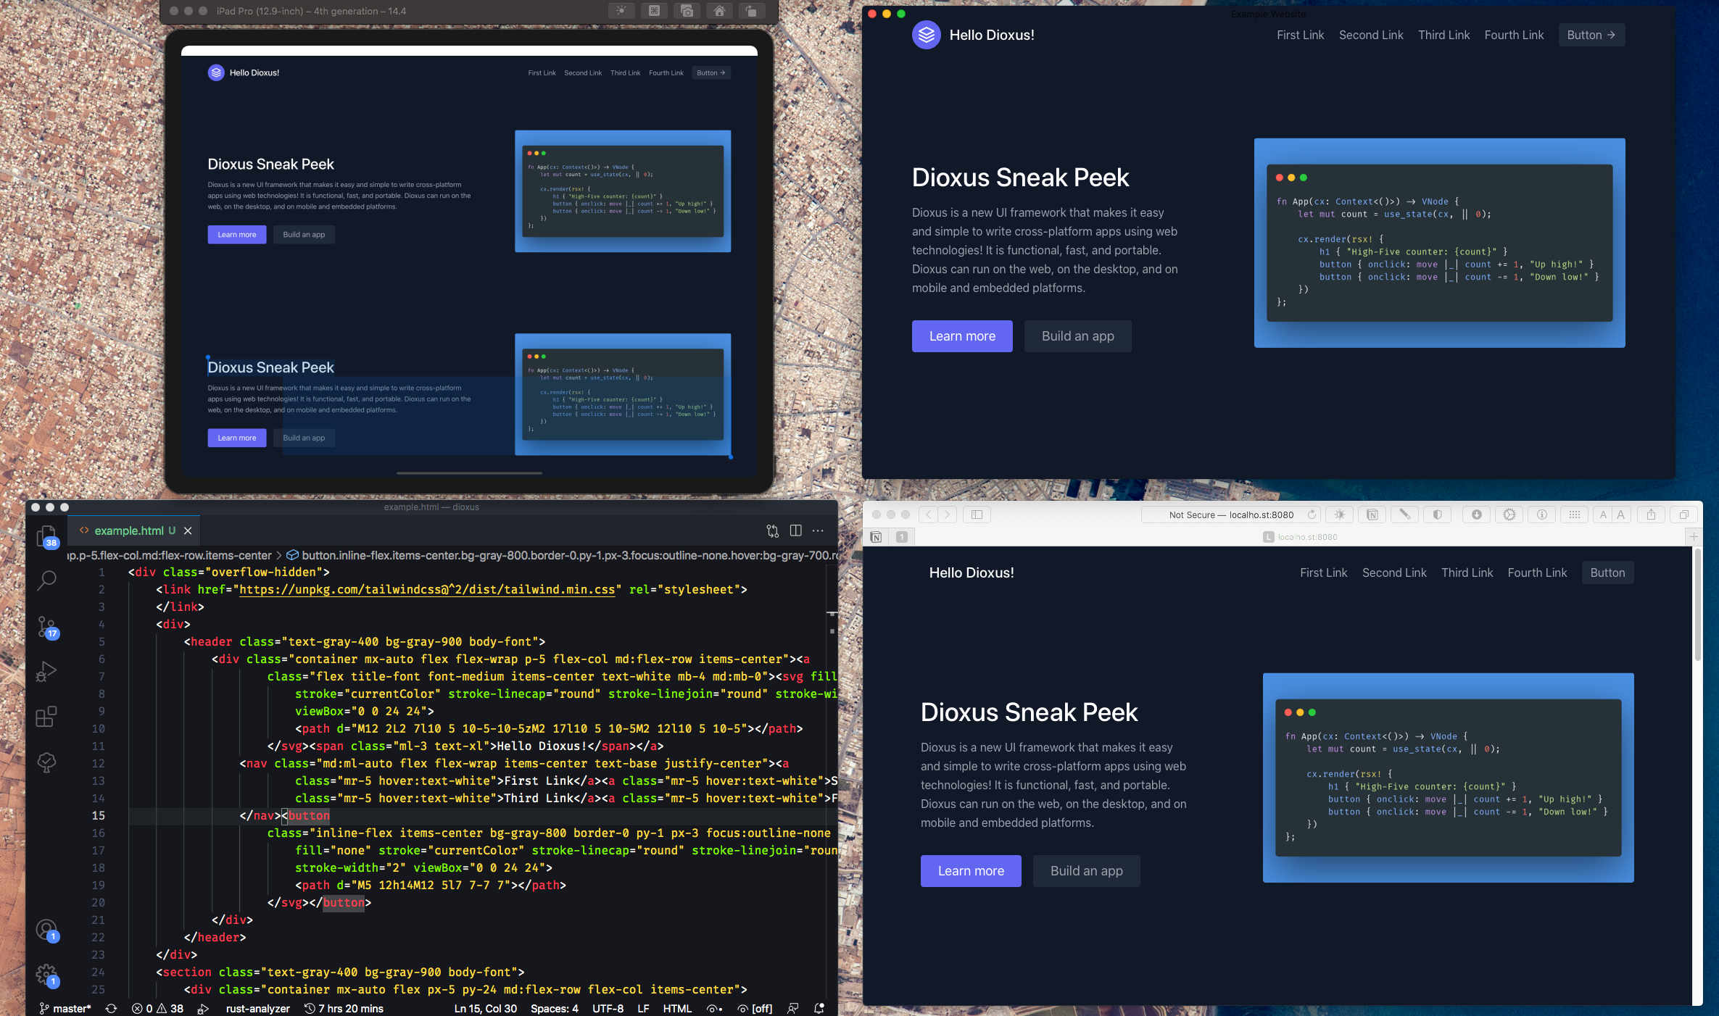Click the Accounts icon in VS Code sidebar
Screen dimensions: 1719x1016
pos(46,930)
